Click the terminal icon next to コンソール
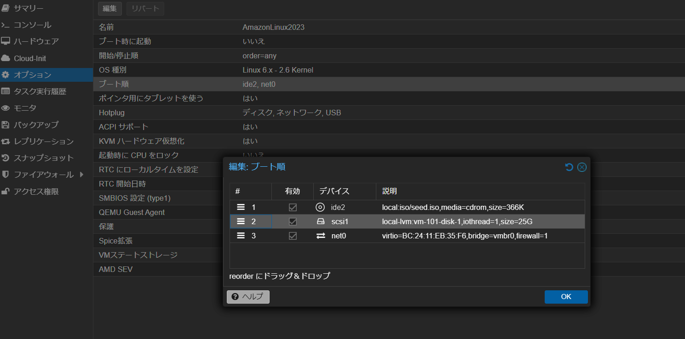The width and height of the screenshot is (685, 339). [6, 25]
